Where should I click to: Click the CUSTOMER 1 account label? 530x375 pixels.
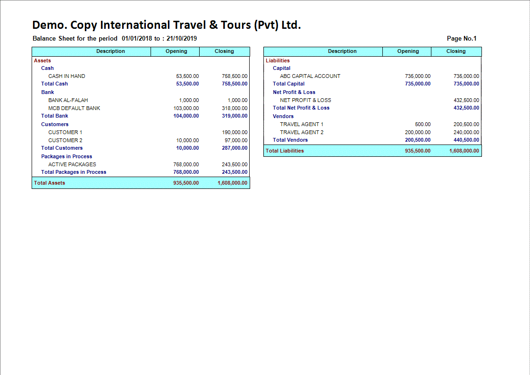(65, 132)
